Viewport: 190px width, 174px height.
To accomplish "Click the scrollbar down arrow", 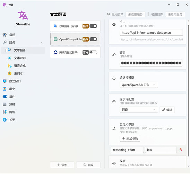I will pos(188,167).
